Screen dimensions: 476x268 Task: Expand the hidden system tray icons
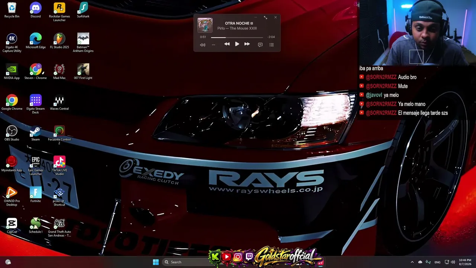click(412, 262)
